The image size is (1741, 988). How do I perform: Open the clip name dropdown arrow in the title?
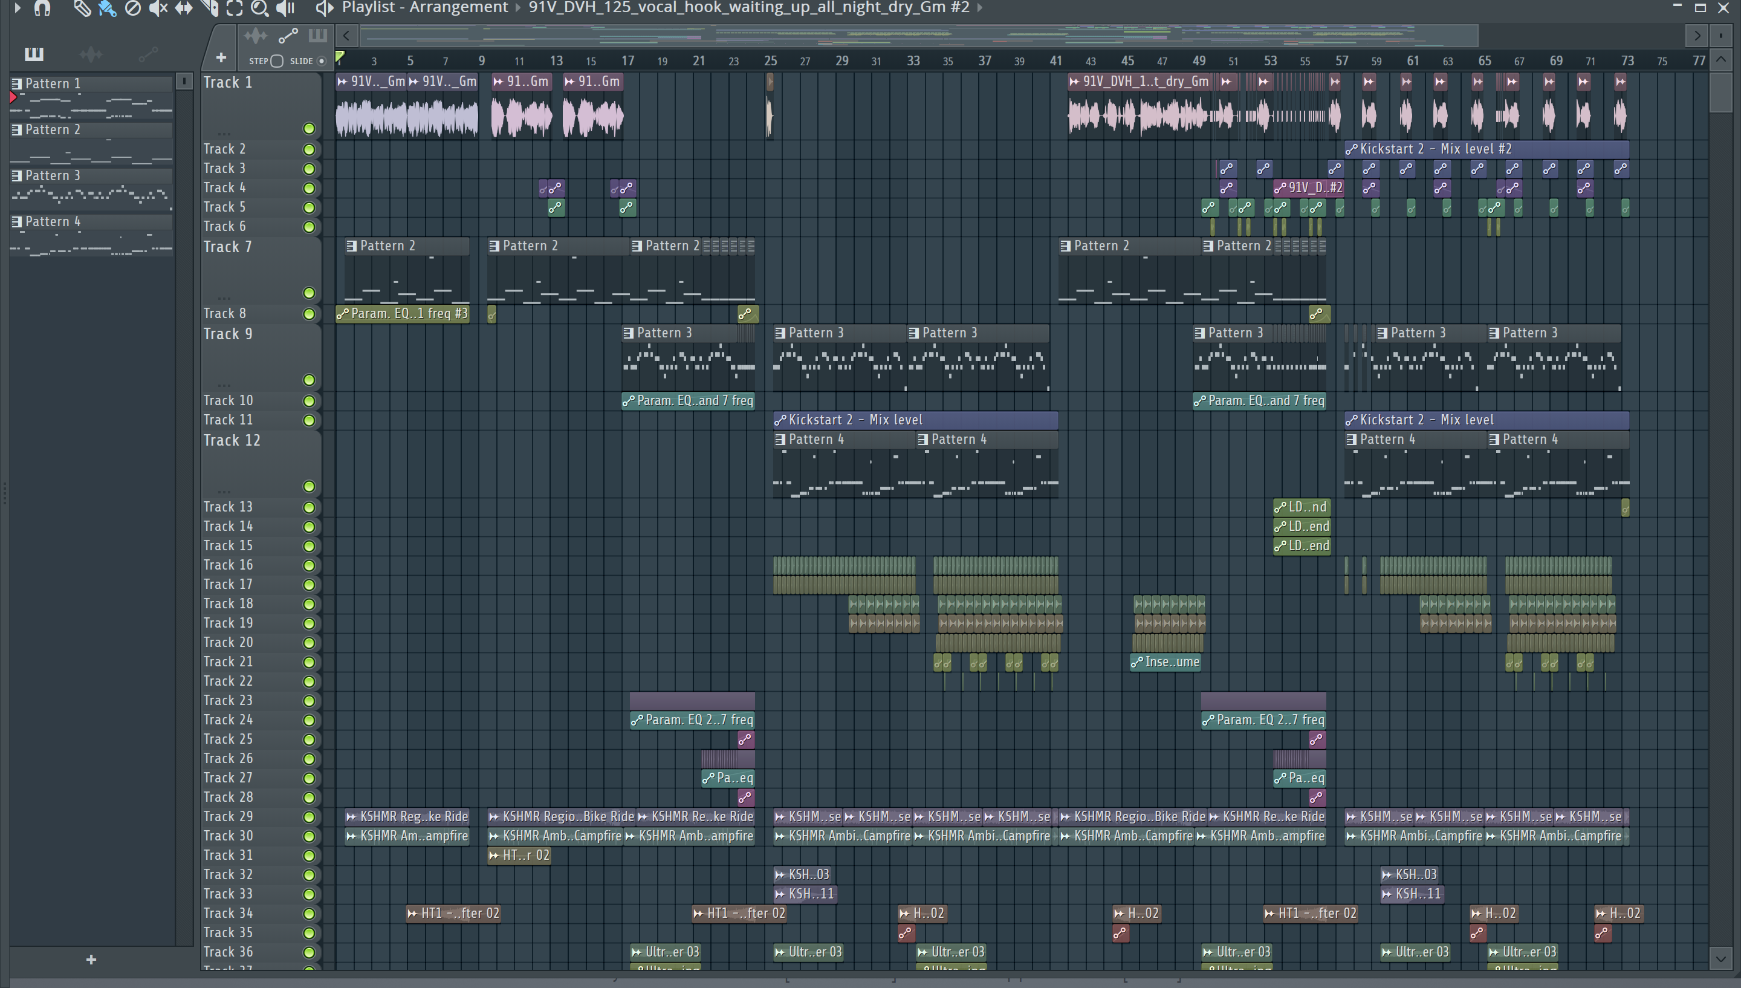(x=979, y=7)
